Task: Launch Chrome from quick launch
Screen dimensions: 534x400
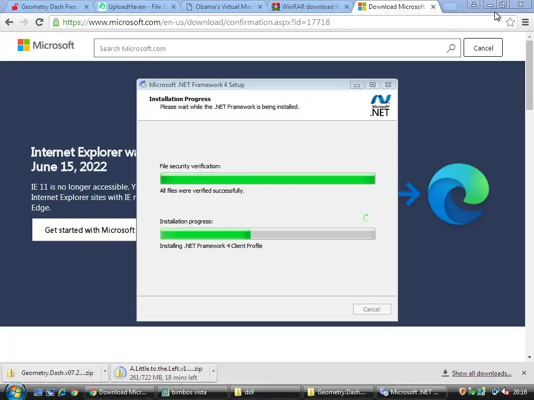Action: pyautogui.click(x=74, y=392)
